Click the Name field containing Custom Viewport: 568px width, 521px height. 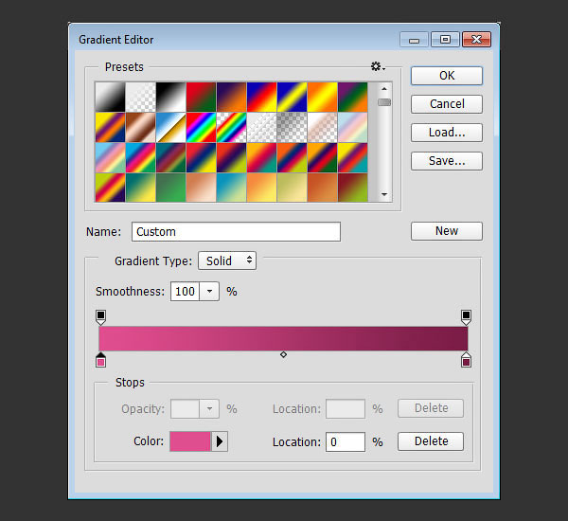(236, 232)
